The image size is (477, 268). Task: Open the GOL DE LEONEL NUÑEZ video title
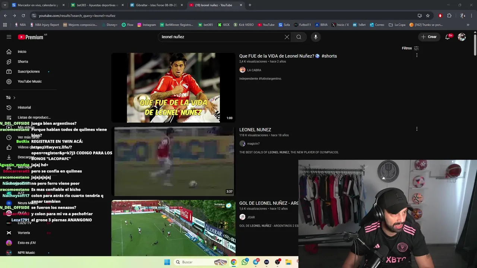coord(269,203)
